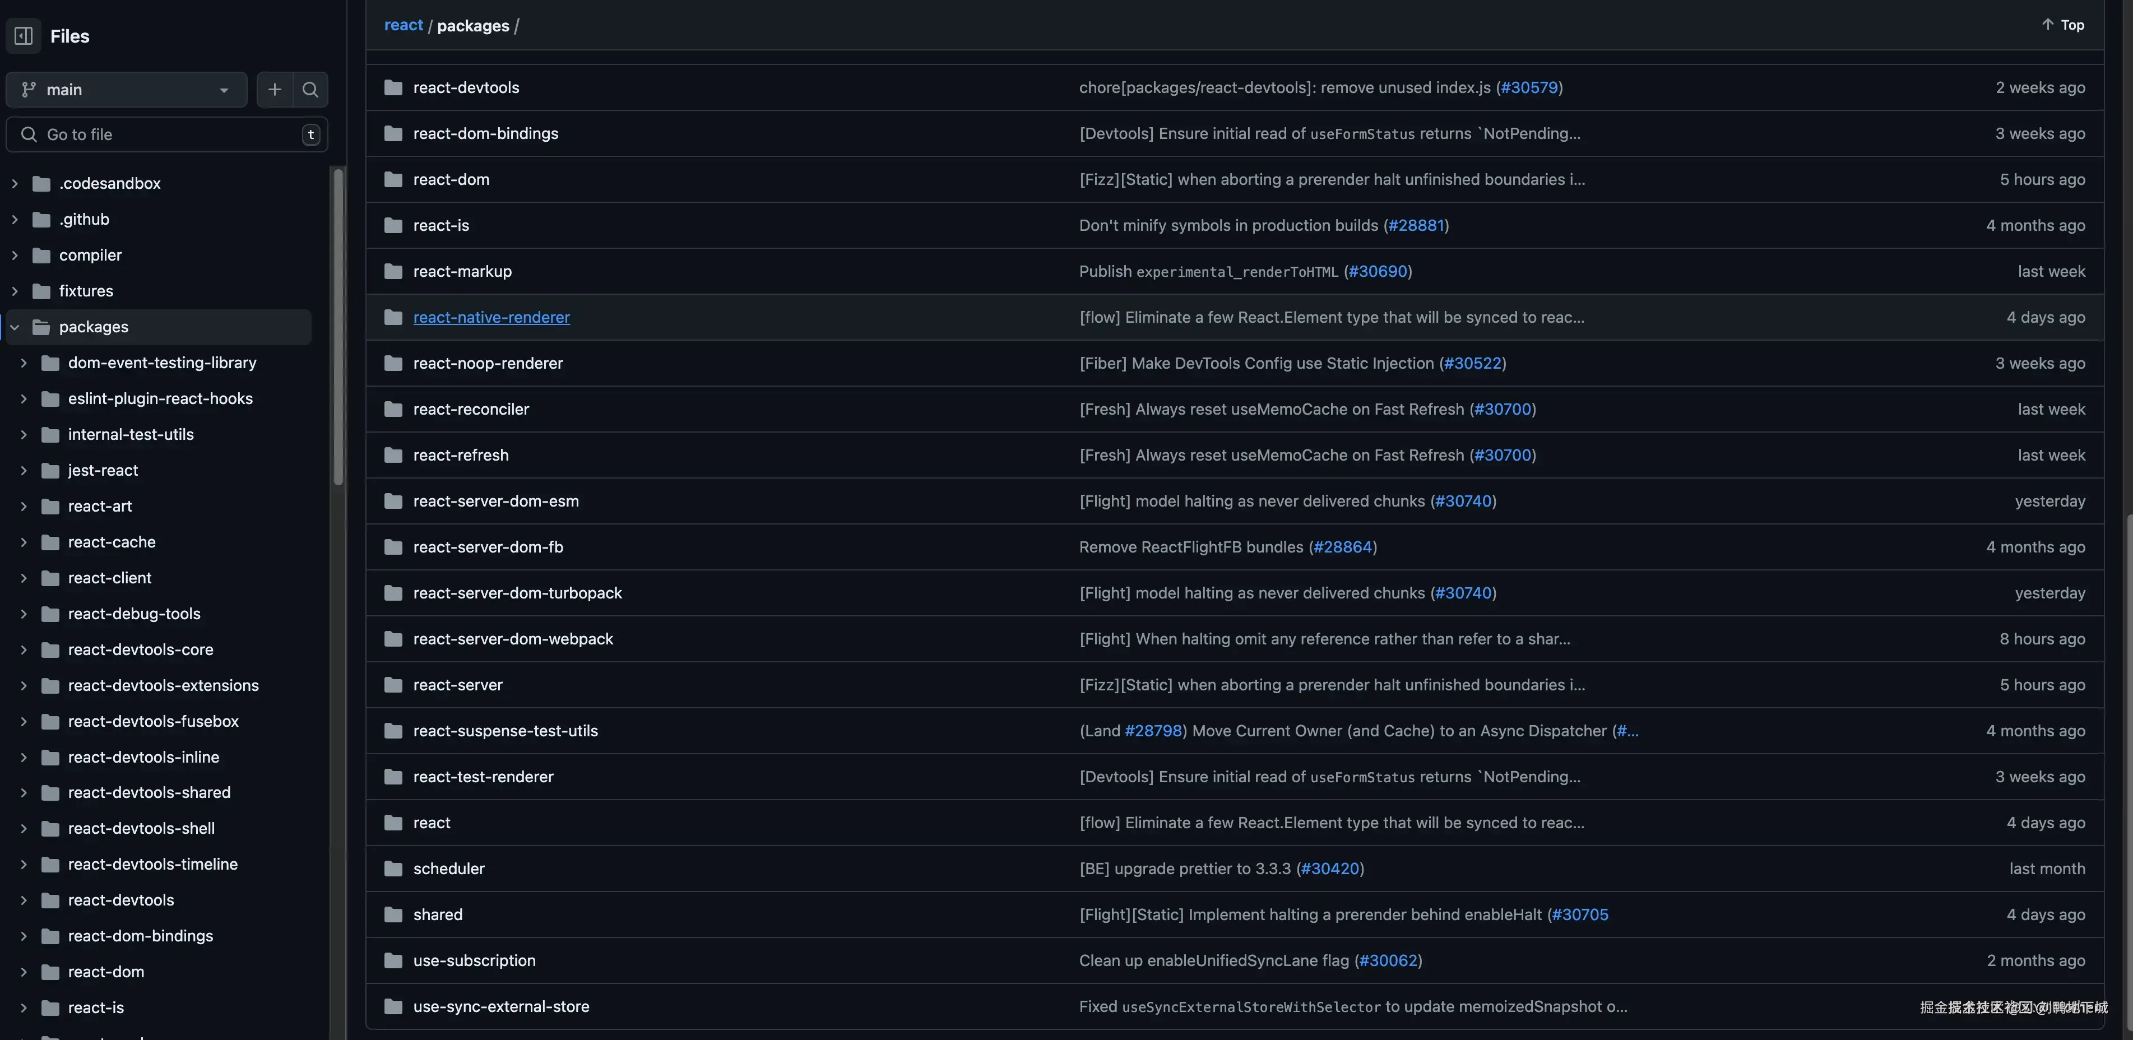The width and height of the screenshot is (2133, 1040).
Task: Click the Top arrow button
Action: pyautogui.click(x=2062, y=25)
